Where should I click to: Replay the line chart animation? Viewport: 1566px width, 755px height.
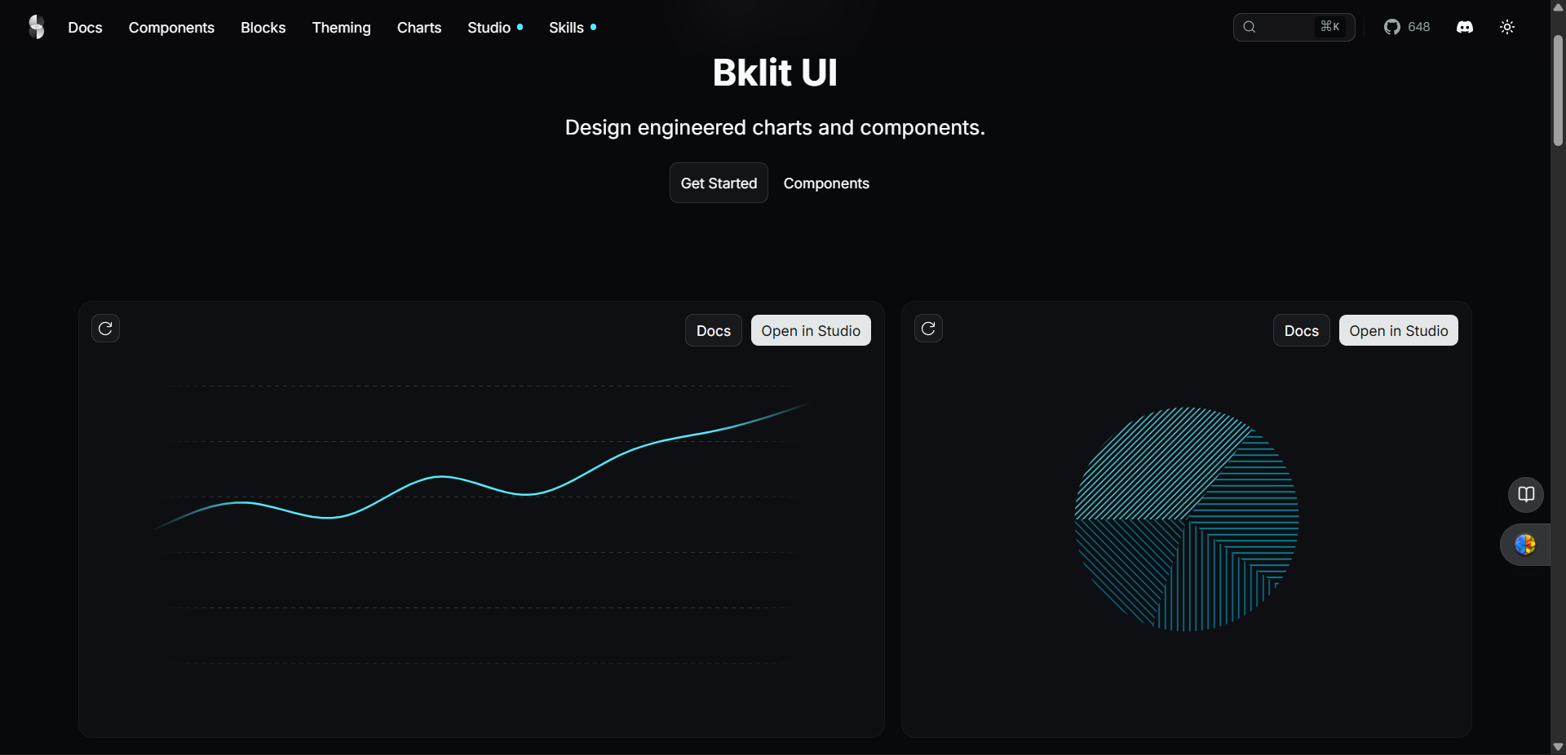coord(106,329)
